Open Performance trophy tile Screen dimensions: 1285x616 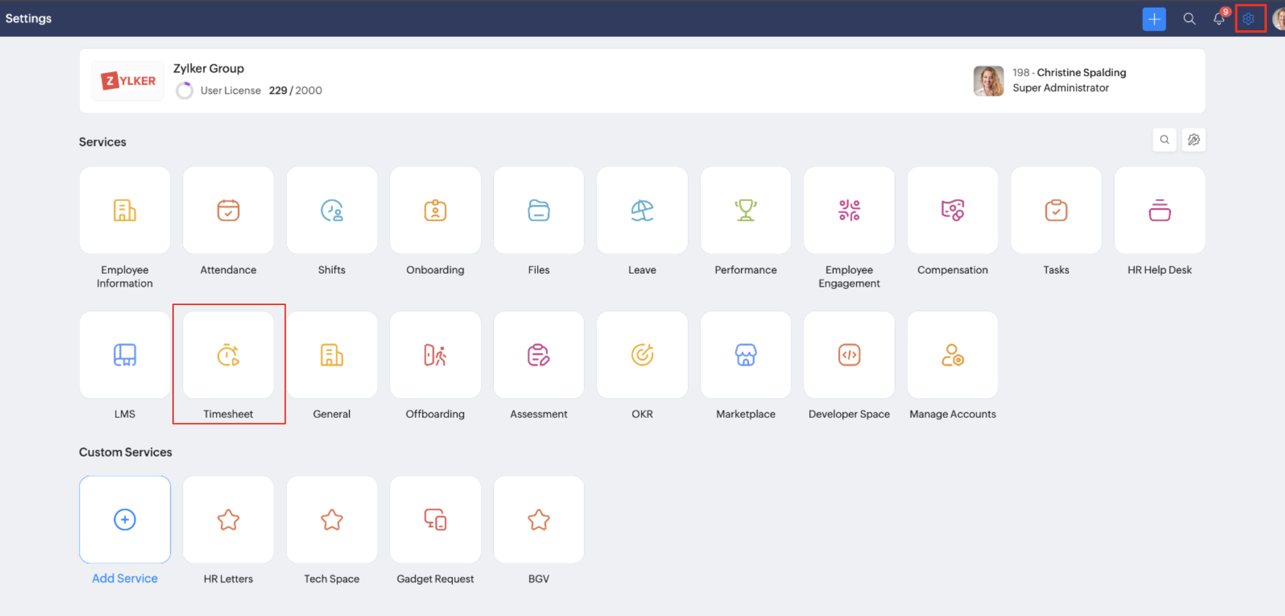745,210
